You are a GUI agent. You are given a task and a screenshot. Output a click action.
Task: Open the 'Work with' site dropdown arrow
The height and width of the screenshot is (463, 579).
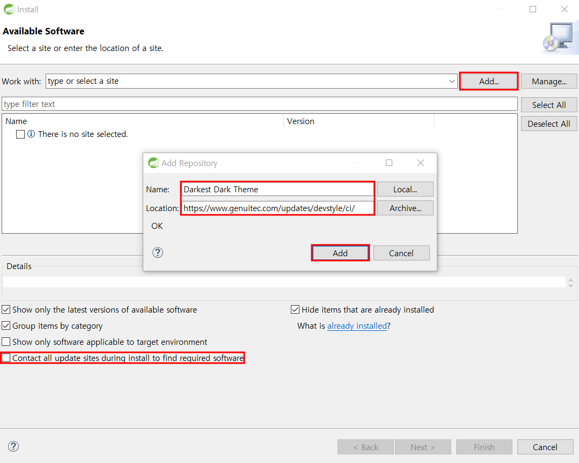(x=452, y=81)
